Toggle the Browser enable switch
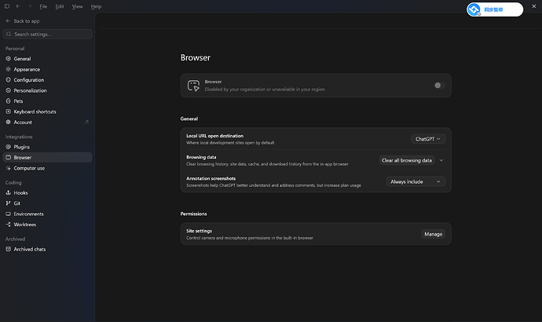 440,86
